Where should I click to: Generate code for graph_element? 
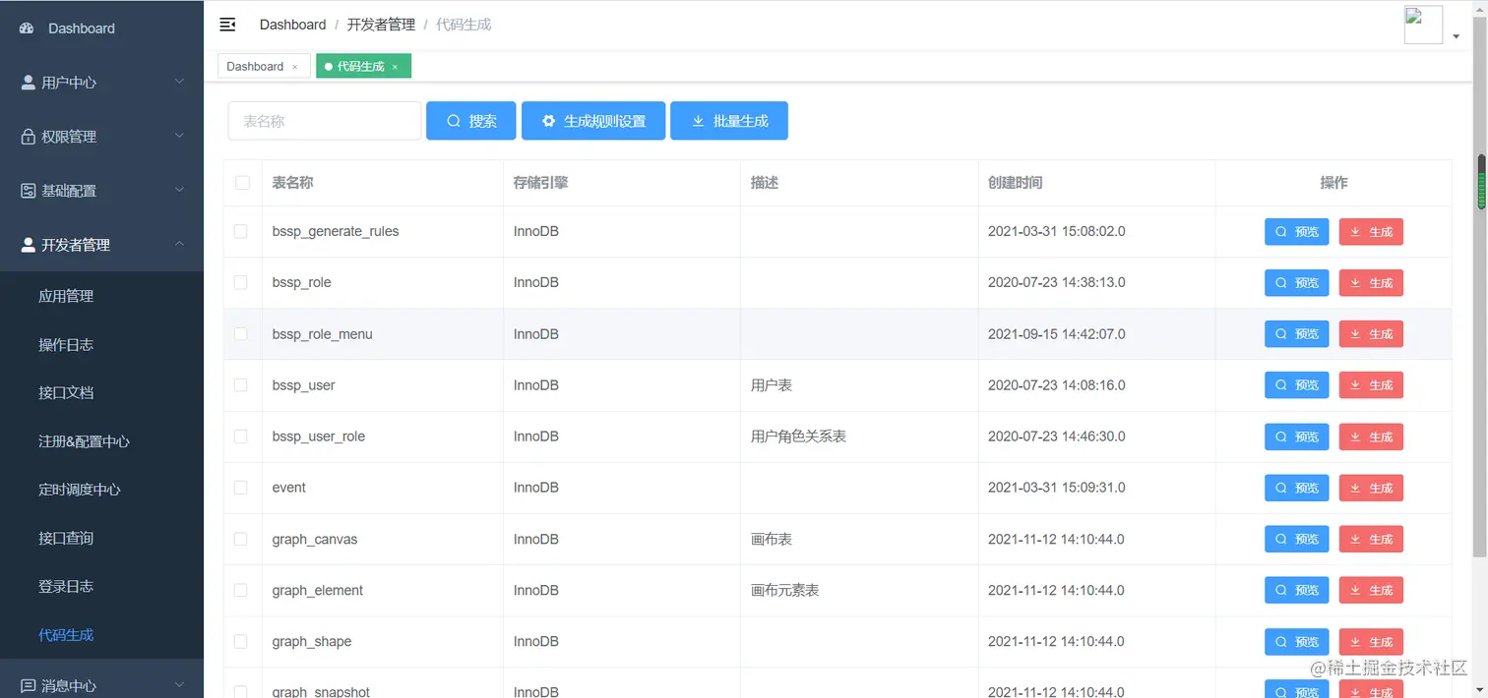[x=1371, y=590]
